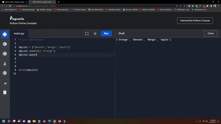Viewport: 221px width, 124px height.
Task: Open the Introduction to widgets bookmark
Action: point(199,10)
